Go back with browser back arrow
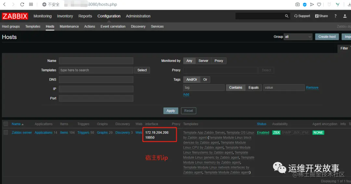Viewport: 351px width, 184px height. pyautogui.click(x=5, y=4)
